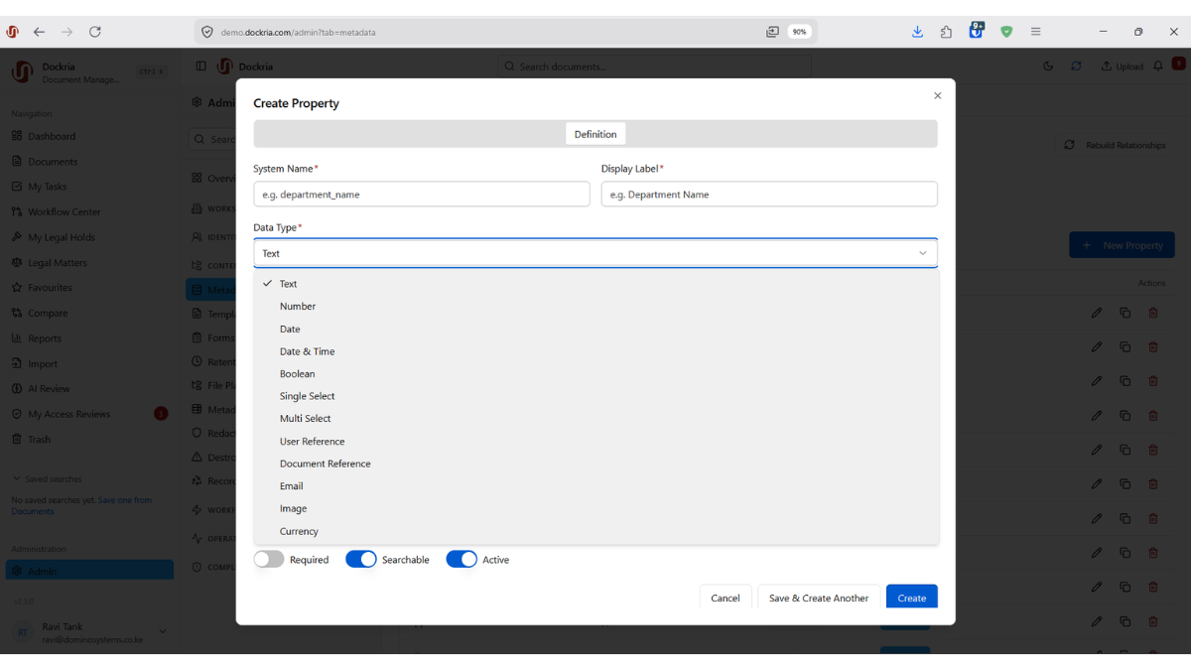This screenshot has height=670, width=1191.
Task: Go back in the browser
Action: [x=39, y=32]
